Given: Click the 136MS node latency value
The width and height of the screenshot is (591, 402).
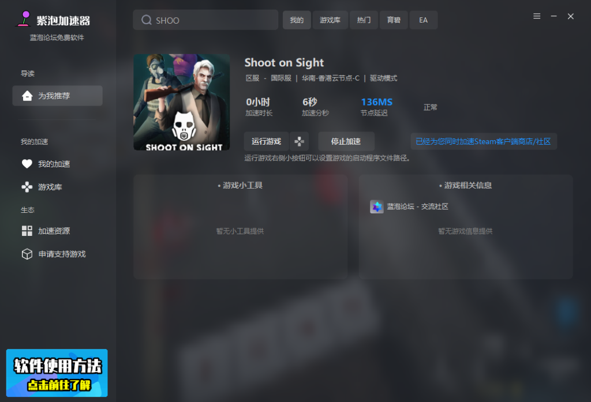Looking at the screenshot, I should pos(376,102).
